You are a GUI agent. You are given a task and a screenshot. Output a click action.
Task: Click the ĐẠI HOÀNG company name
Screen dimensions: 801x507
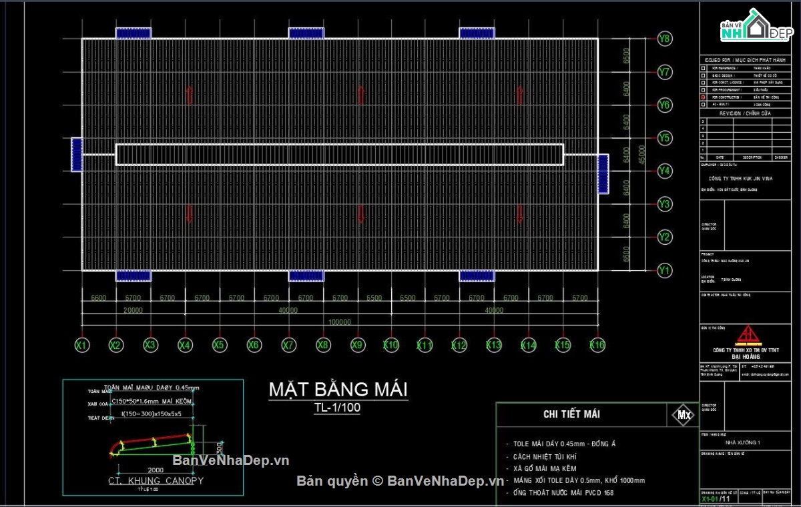coord(747,357)
